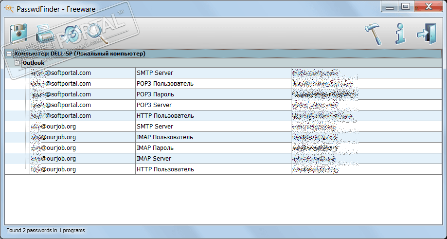Minimize the PasswdFinder window
This screenshot has height=239, width=447.
coord(390,6)
